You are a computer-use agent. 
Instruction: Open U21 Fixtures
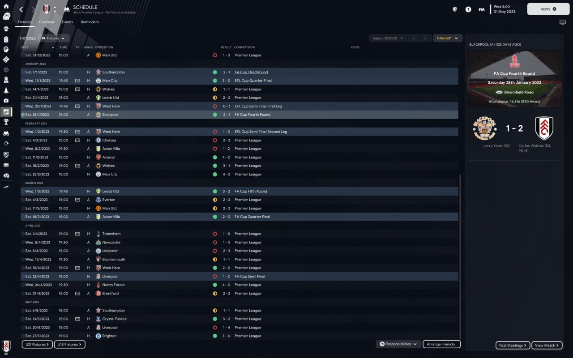(37, 345)
